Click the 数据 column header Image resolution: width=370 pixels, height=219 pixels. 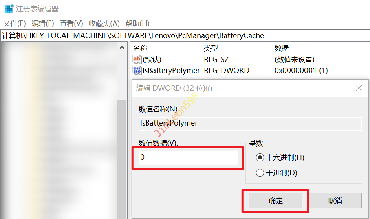(314, 48)
